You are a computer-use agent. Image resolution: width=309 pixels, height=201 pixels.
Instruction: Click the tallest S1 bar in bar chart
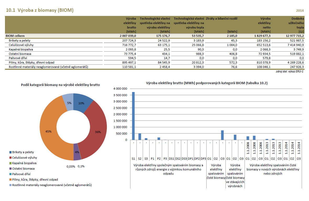click(133, 116)
